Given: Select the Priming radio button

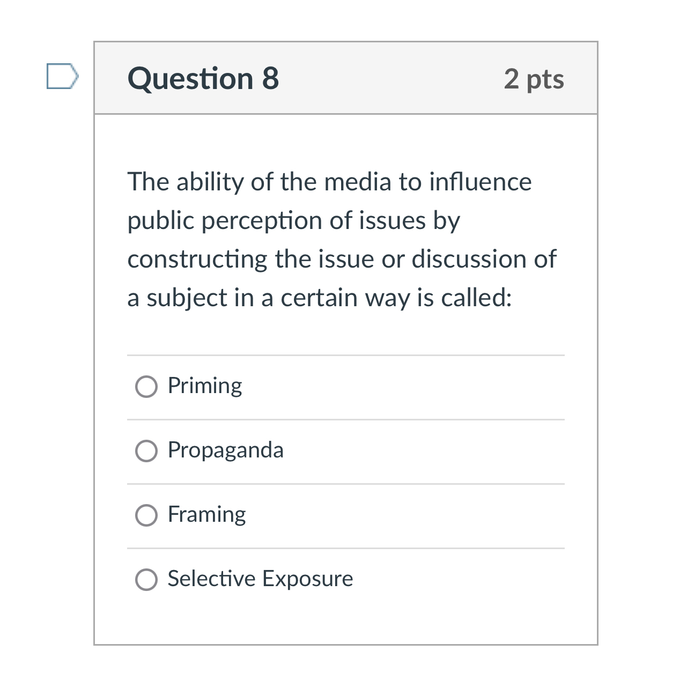Looking at the screenshot, I should [x=146, y=387].
